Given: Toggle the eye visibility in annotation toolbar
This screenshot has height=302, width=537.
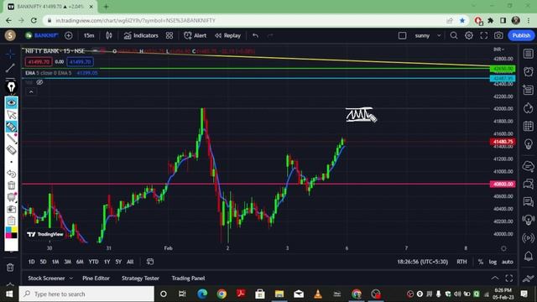Looking at the screenshot, I should (x=11, y=102).
